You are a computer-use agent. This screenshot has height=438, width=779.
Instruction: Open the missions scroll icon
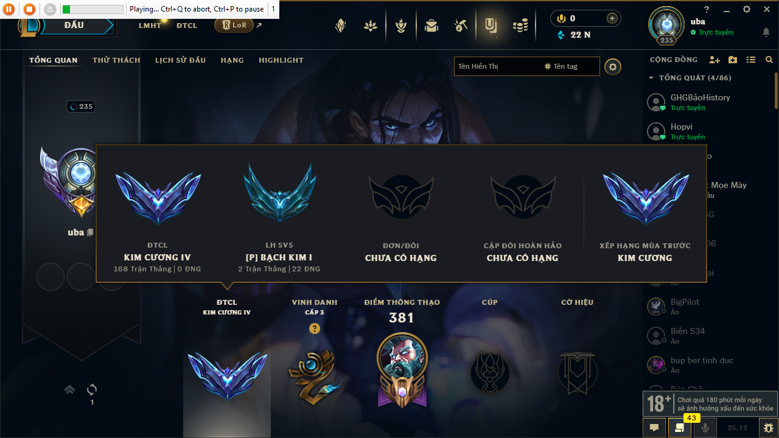(680, 428)
